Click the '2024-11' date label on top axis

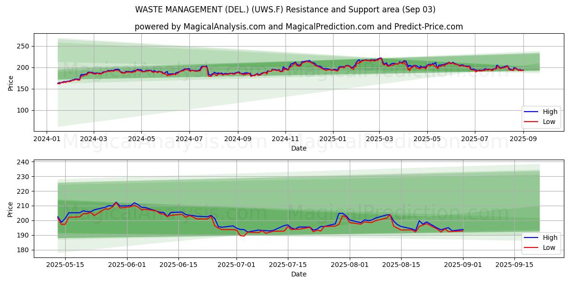coord(285,139)
